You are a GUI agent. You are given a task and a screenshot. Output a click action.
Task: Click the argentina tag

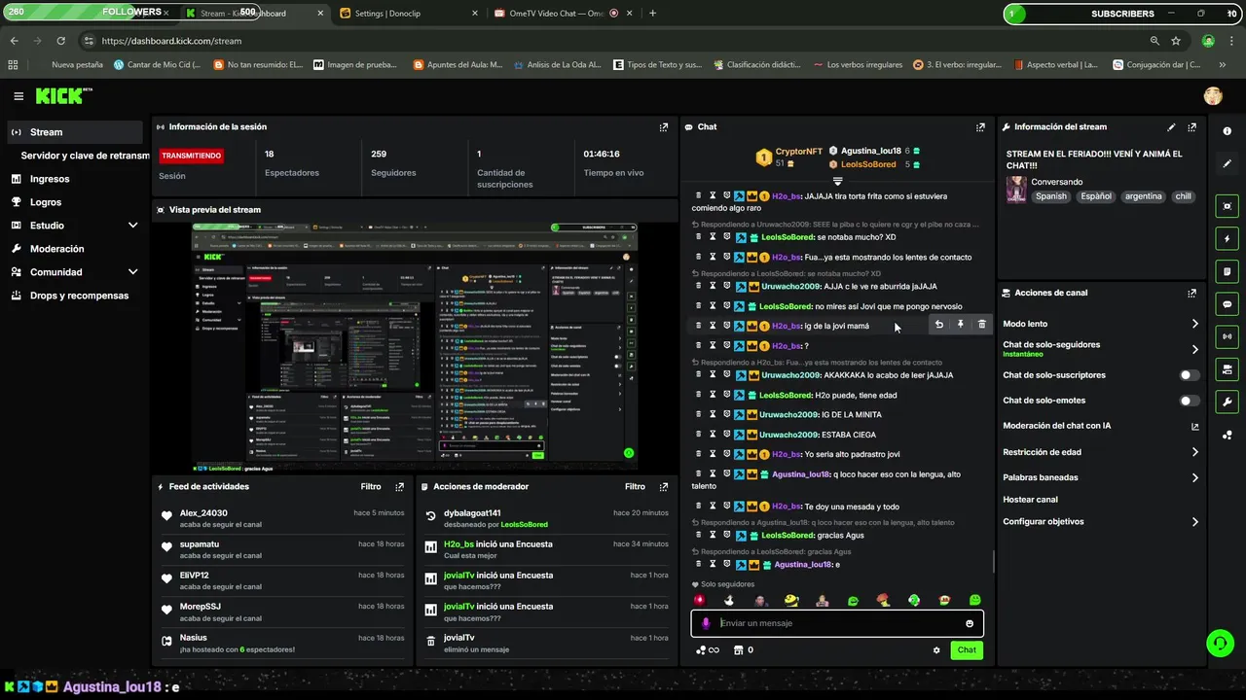pos(1143,196)
